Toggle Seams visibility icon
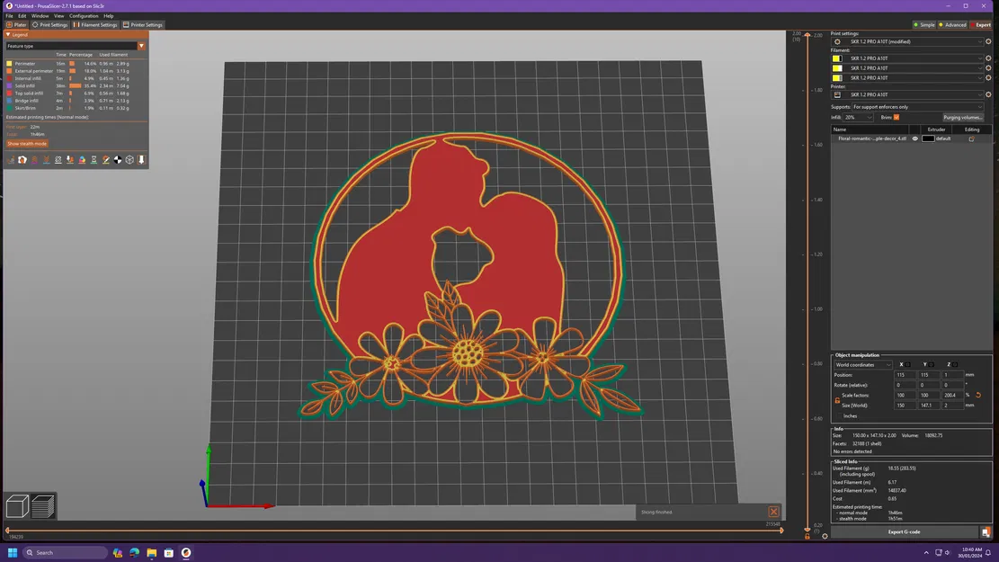 coord(58,160)
